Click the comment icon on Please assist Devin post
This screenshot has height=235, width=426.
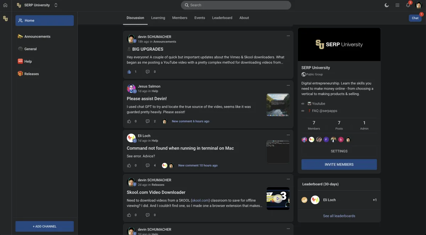click(x=148, y=121)
